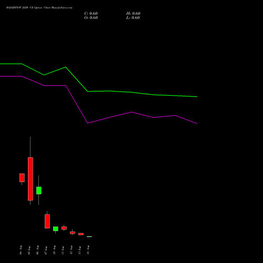The image size is (263, 263).
Task: Click the 11 Aug date label
Action: click(x=63, y=250)
